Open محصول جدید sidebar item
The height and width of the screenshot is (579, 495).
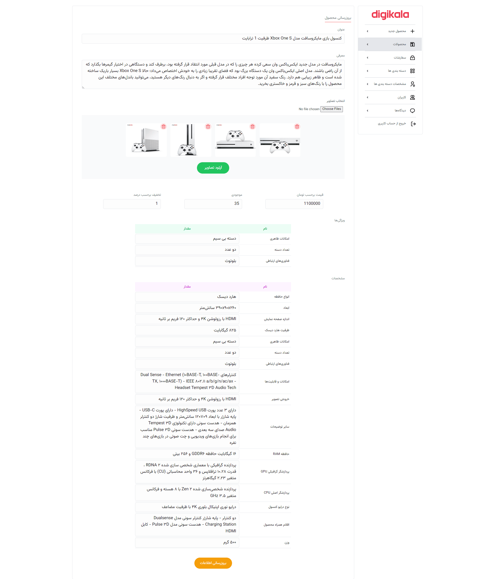(x=390, y=31)
